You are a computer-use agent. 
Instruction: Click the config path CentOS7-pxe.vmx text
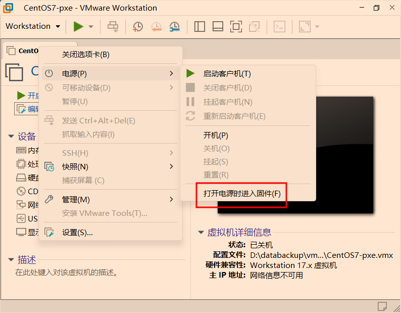[322, 255]
